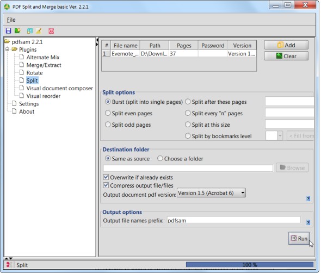Click the Version 1... table cell
This screenshot has height=273, width=321.
click(x=242, y=54)
